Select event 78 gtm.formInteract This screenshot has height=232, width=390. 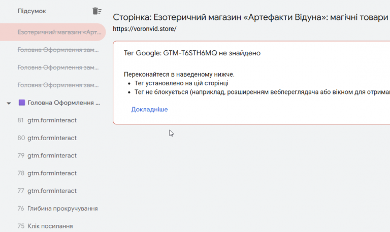pos(47,173)
